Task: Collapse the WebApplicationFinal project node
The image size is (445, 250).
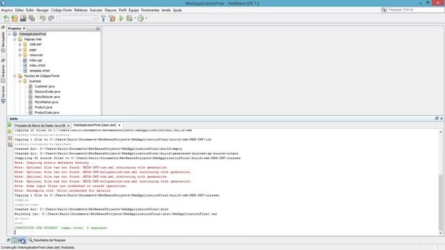Action: [9, 34]
